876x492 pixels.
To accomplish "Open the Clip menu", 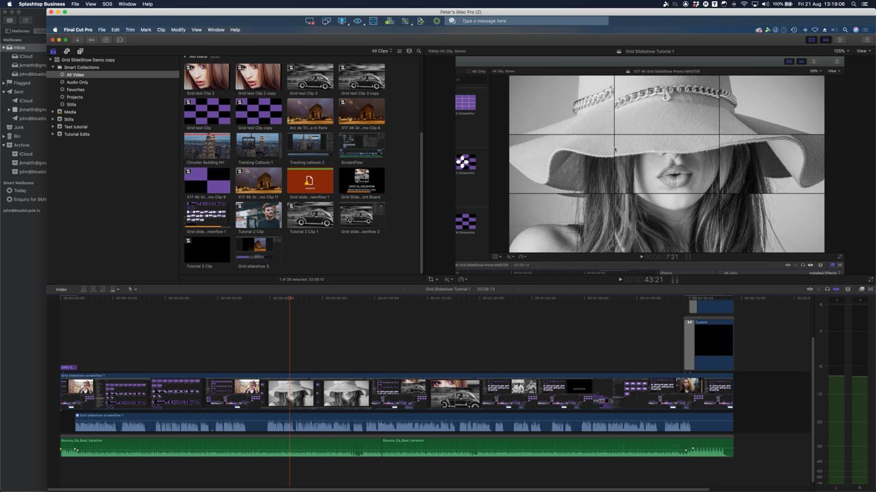I will coord(162,30).
